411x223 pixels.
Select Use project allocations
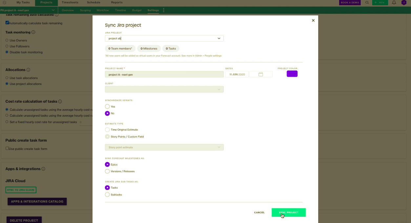tap(7, 84)
